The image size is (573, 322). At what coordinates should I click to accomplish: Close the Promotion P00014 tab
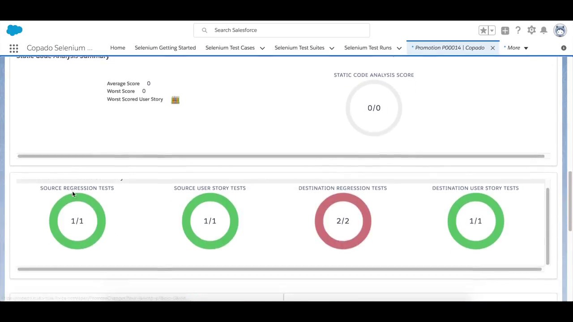point(492,48)
